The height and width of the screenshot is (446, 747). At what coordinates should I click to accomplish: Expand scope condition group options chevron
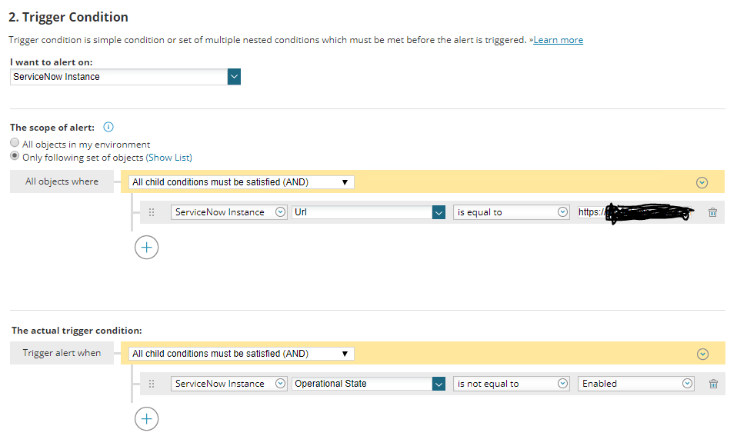702,183
